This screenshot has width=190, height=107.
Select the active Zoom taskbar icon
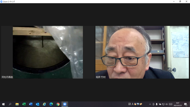pos(65,104)
